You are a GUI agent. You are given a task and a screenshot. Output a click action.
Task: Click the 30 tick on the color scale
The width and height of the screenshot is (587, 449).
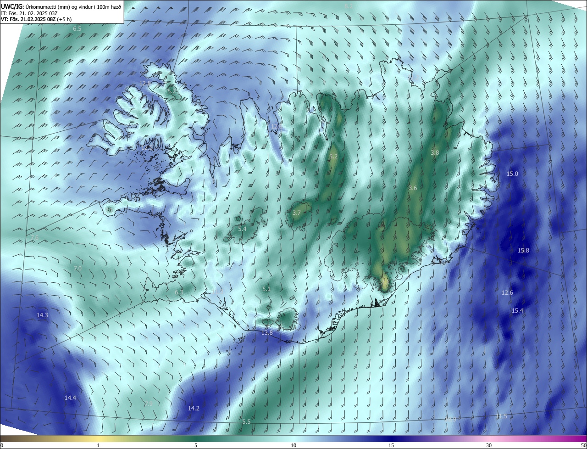point(489,445)
